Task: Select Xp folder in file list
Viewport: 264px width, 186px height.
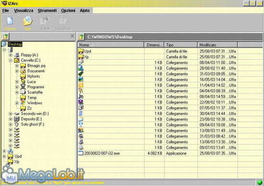Action: coord(84,57)
